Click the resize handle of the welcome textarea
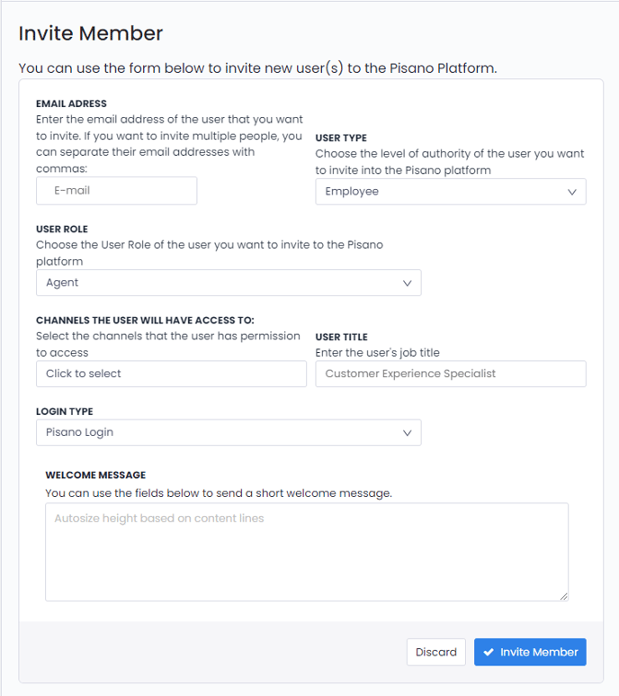The image size is (619, 696). pyautogui.click(x=564, y=596)
